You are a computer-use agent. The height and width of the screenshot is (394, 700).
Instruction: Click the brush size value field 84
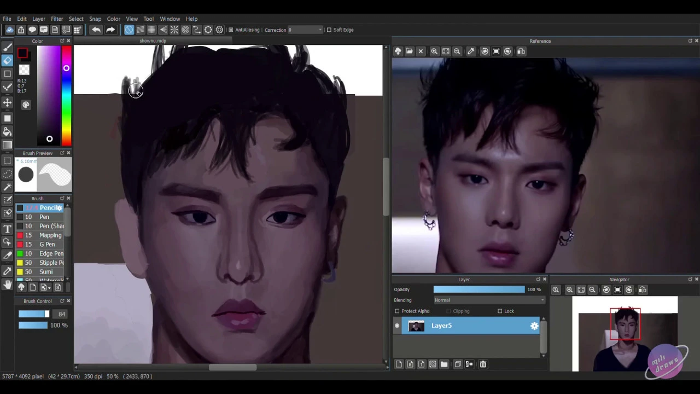pyautogui.click(x=61, y=314)
